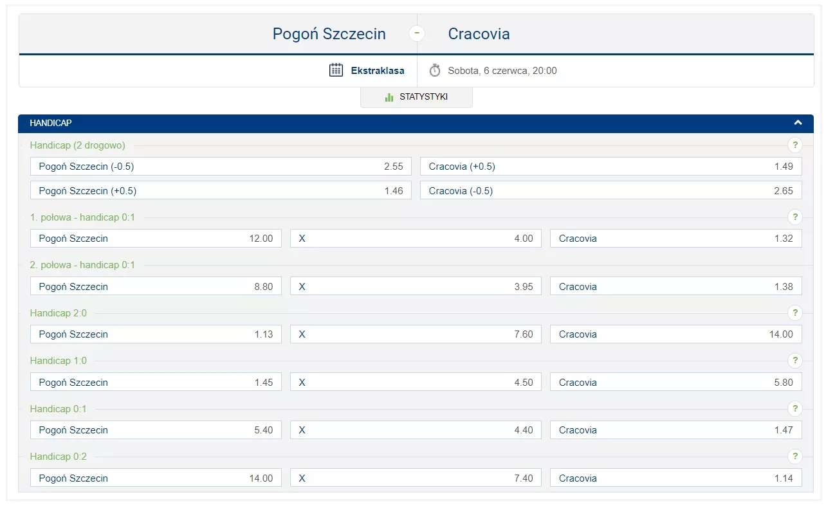This screenshot has width=826, height=508.
Task: Pick draw X at 7.40 Handicap 0:2
Action: click(416, 478)
